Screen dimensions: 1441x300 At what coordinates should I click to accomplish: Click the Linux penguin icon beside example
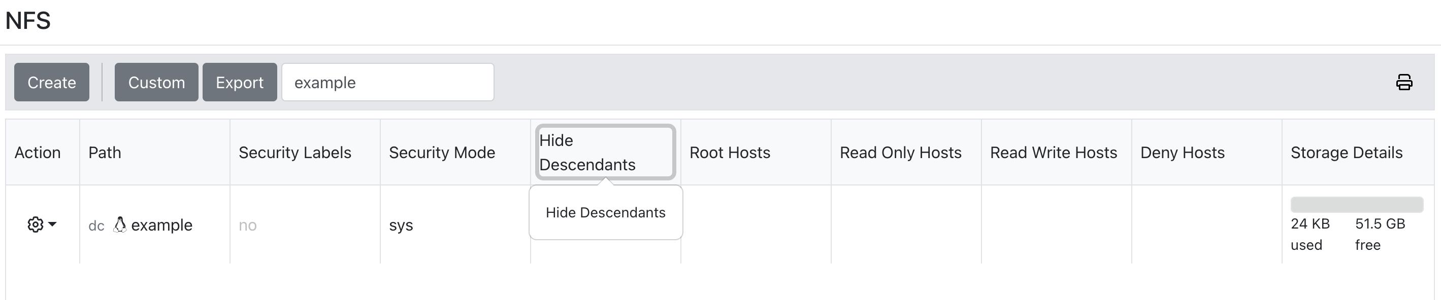(119, 224)
